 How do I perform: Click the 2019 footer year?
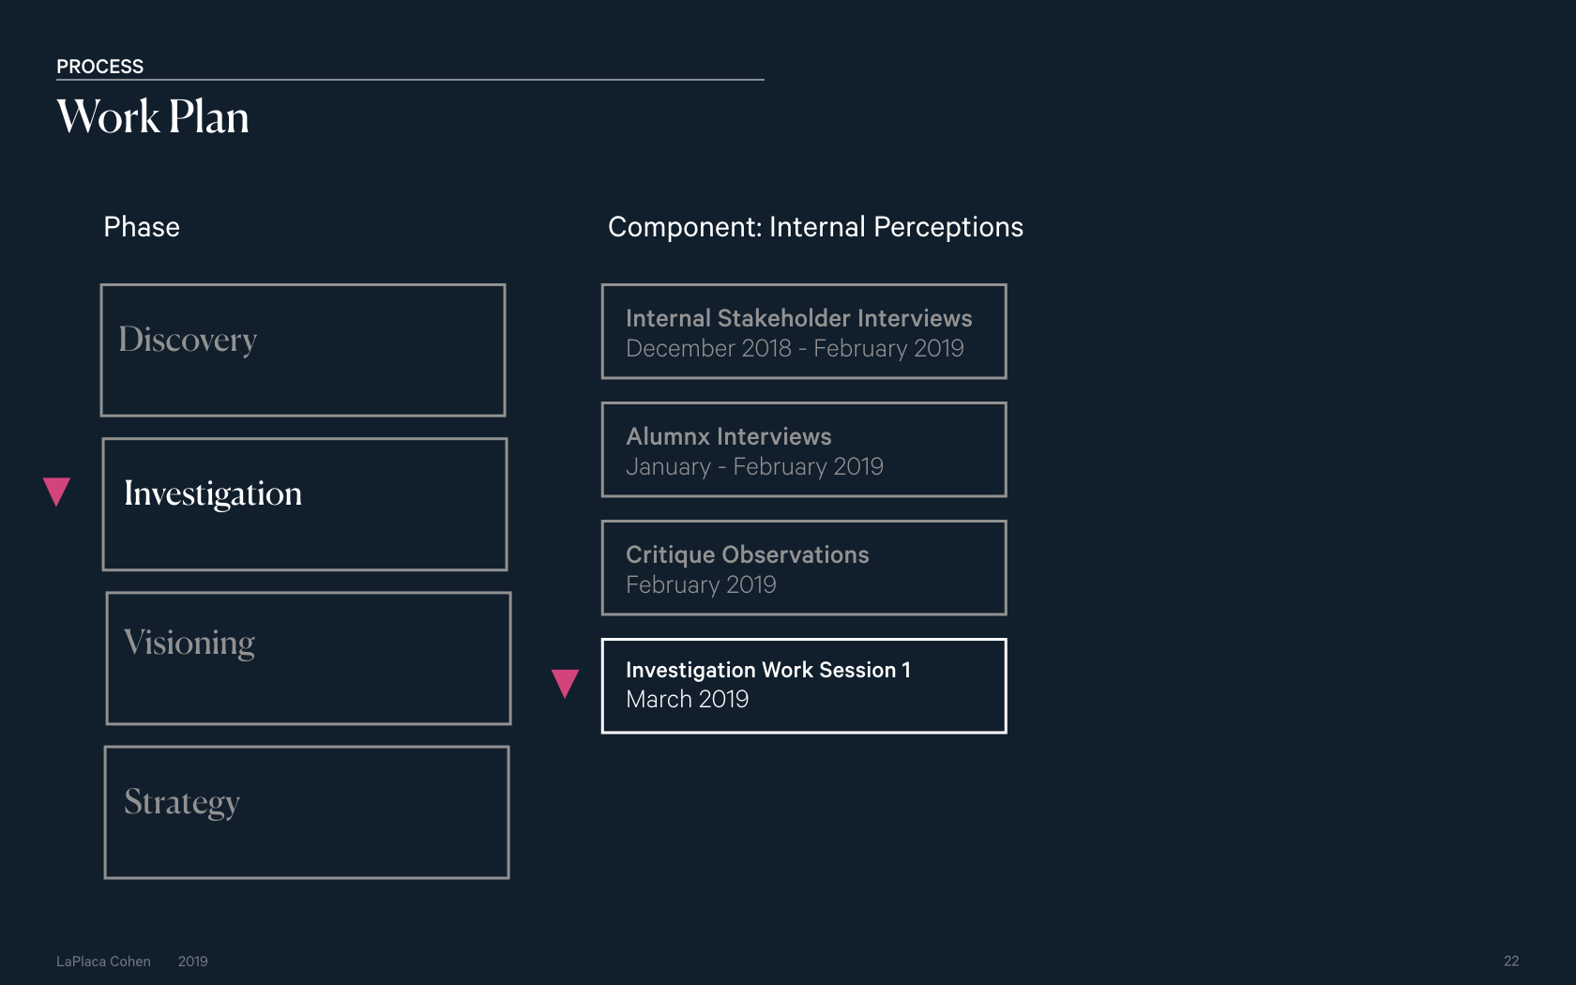pyautogui.click(x=193, y=962)
